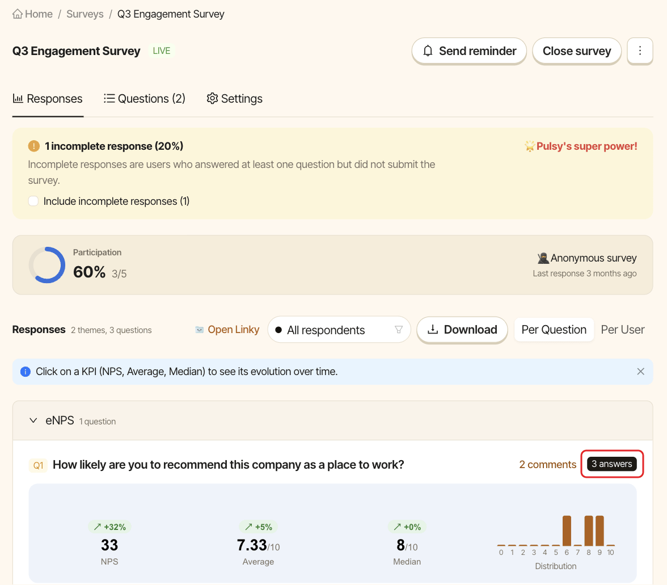Select the Per User view
The image size is (667, 585).
(x=623, y=330)
